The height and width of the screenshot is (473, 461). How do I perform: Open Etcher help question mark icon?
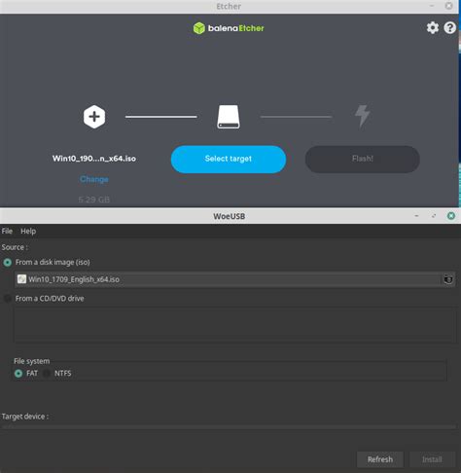(x=450, y=28)
